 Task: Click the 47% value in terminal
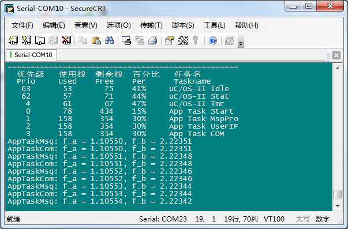coord(139,104)
